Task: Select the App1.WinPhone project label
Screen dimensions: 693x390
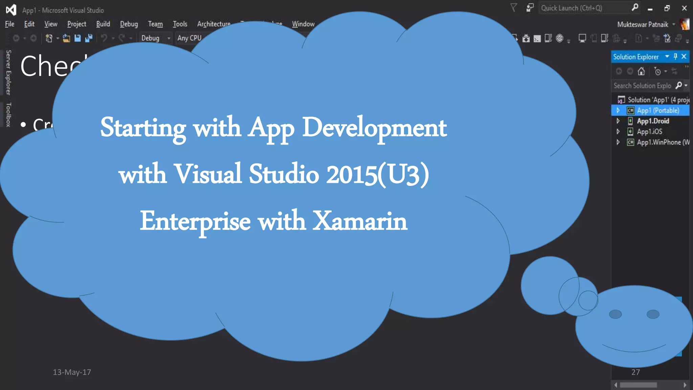Action: click(x=663, y=142)
